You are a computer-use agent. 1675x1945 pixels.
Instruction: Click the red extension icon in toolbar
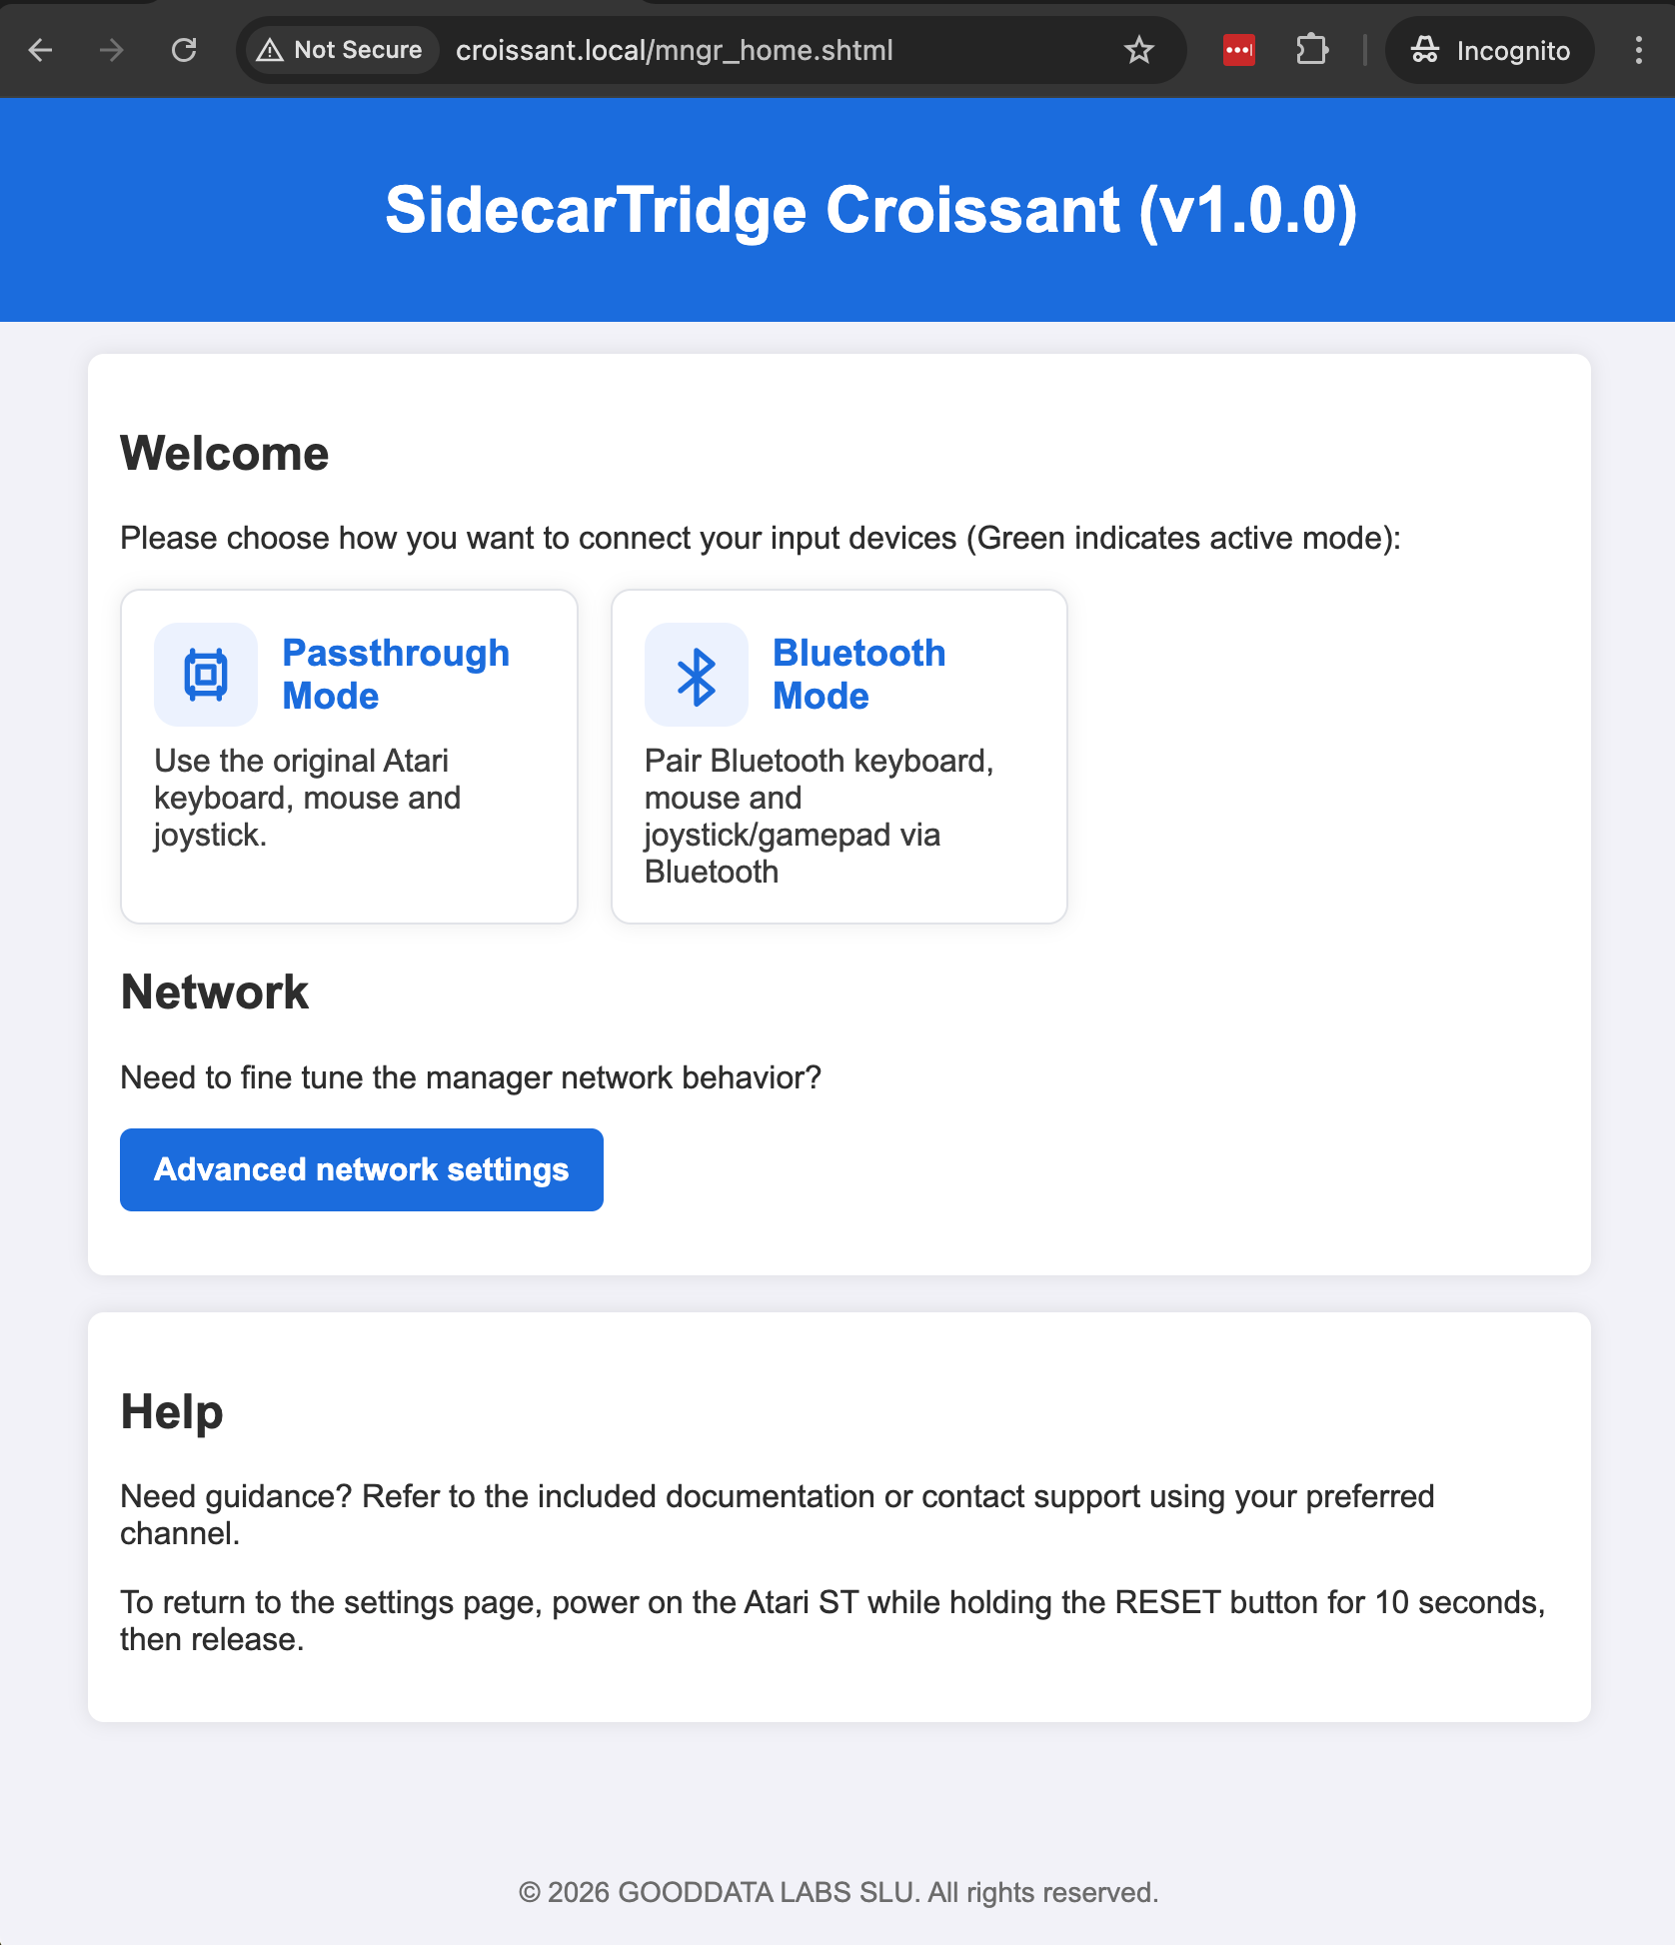(x=1238, y=49)
